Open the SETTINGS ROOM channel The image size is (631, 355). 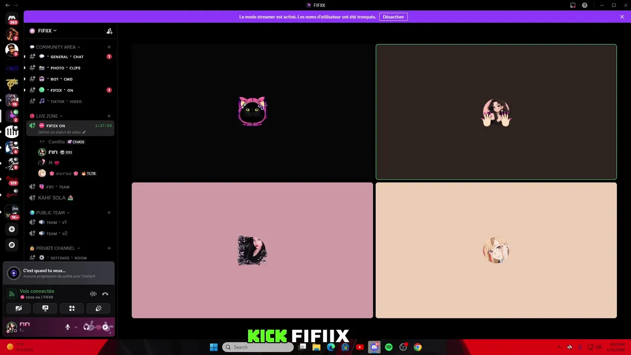pos(70,258)
